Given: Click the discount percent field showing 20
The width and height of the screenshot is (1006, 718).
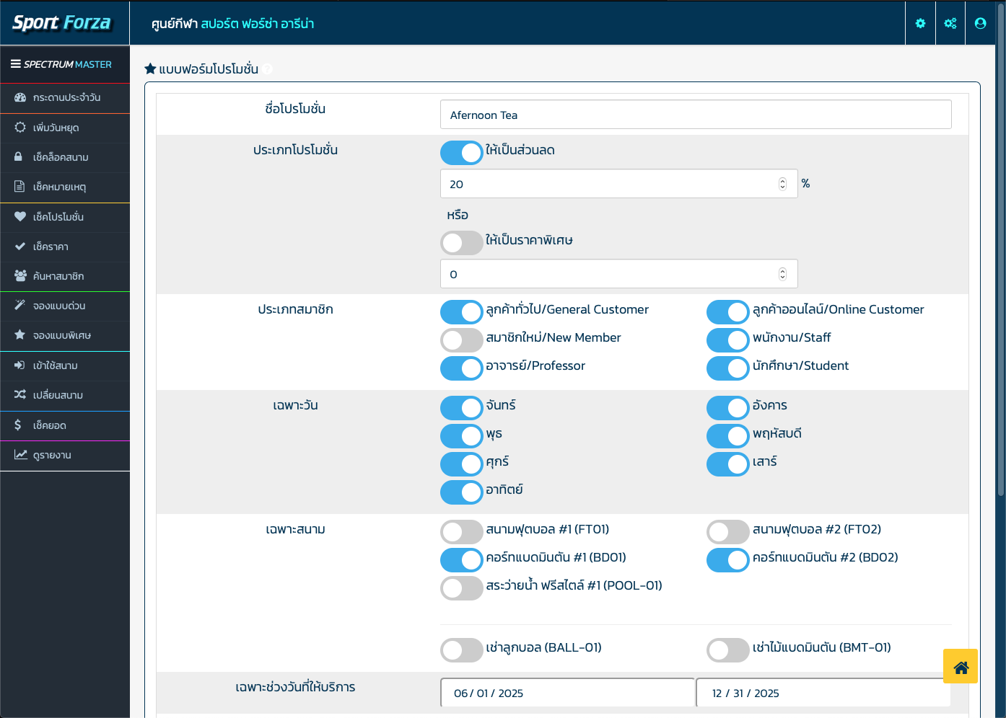Looking at the screenshot, I should click(x=619, y=184).
